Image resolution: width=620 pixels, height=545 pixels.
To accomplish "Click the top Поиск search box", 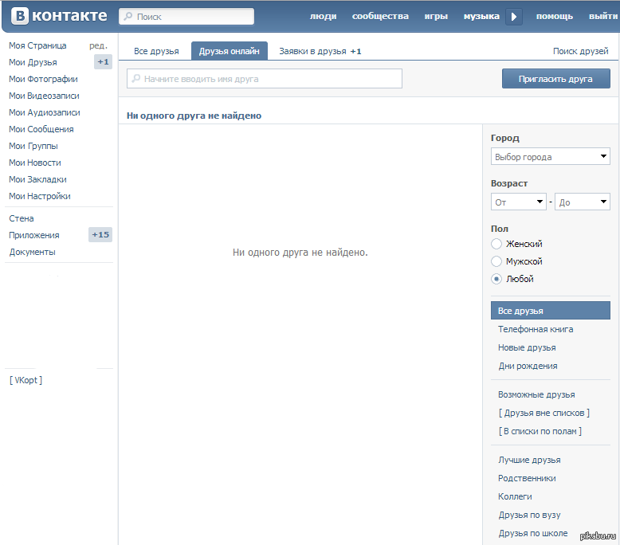I will (186, 16).
